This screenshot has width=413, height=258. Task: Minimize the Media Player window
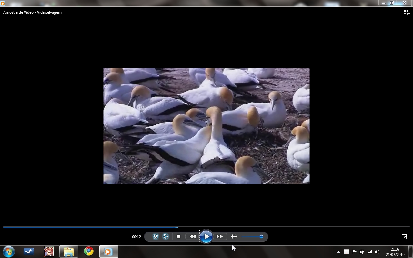(384, 3)
